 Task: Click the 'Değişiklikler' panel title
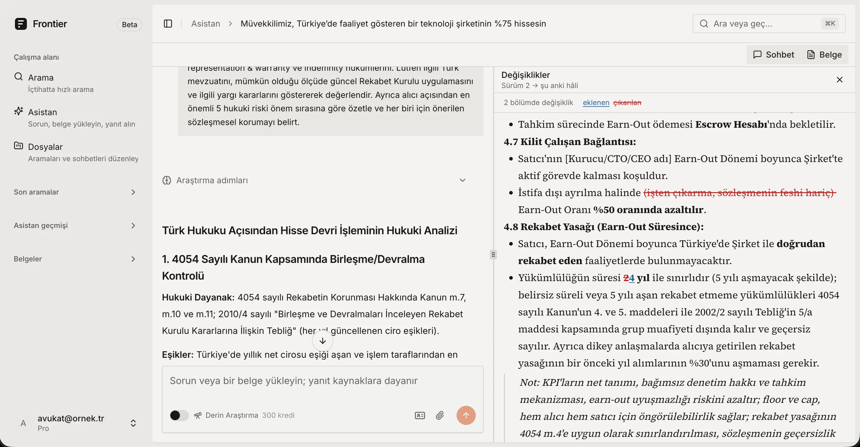click(x=526, y=75)
